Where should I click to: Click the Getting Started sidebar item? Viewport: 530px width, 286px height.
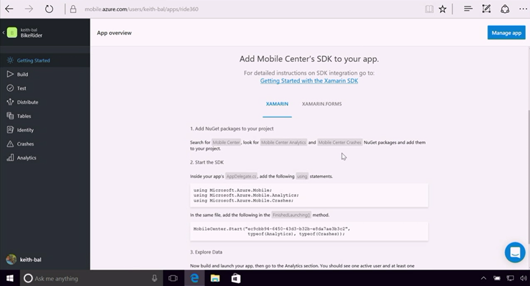point(33,61)
